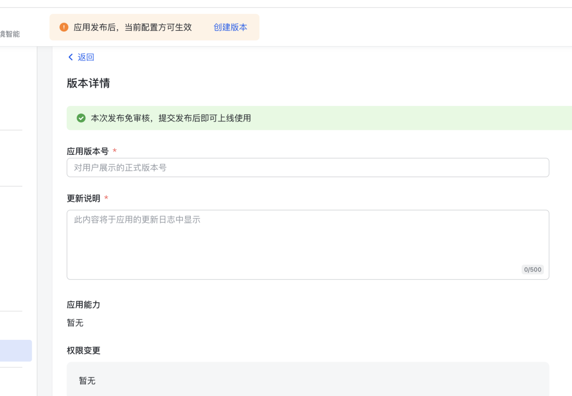Viewport: 572px width, 396px height.
Task: Click the exclamation mark inside the orange notice circle
Action: [64, 27]
